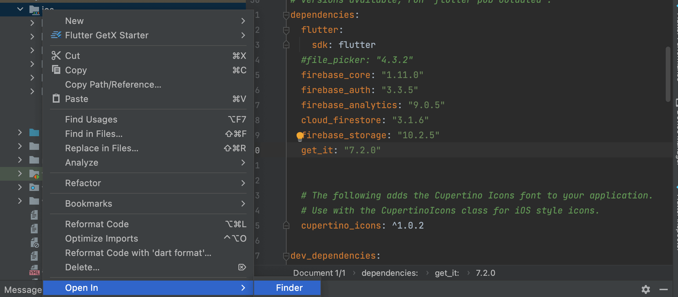Click the Cut scissors icon

point(56,56)
